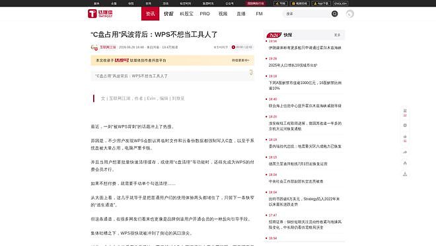This screenshot has width=436, height=246.
Task: Click the link on the banner's right
Action: point(240,60)
